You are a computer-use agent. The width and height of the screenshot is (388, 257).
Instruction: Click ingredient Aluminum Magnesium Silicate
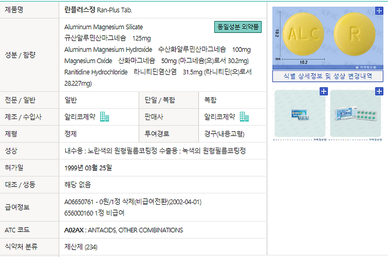tap(103, 27)
